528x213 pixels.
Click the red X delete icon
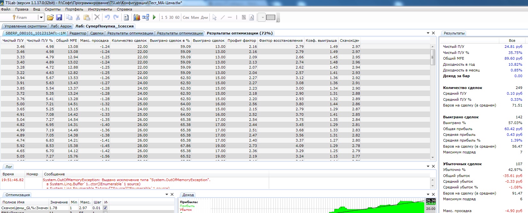tap(97, 18)
